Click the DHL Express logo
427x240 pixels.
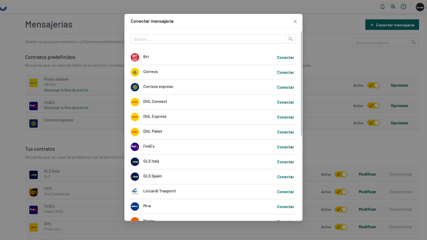135,117
